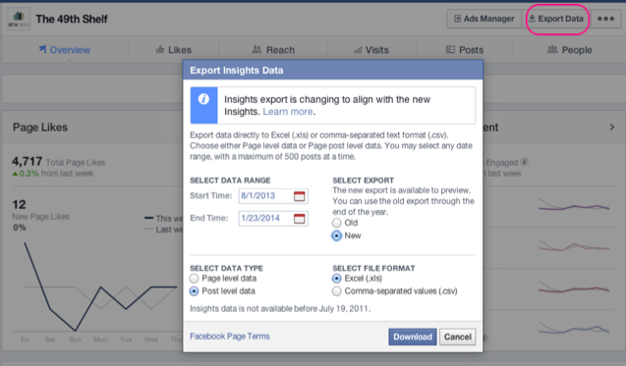The width and height of the screenshot is (626, 366).
Task: Cancel the export dialog
Action: [x=458, y=337]
